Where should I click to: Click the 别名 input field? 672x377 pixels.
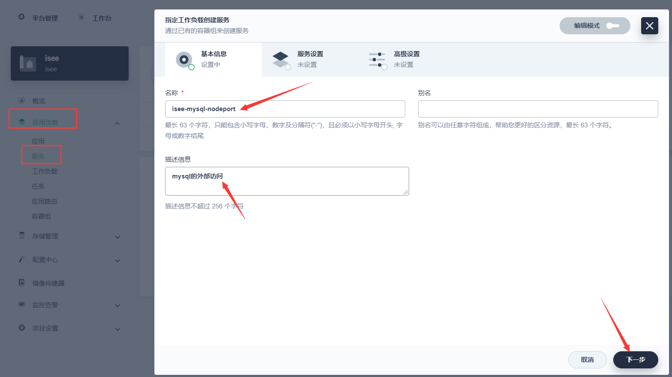click(x=538, y=109)
